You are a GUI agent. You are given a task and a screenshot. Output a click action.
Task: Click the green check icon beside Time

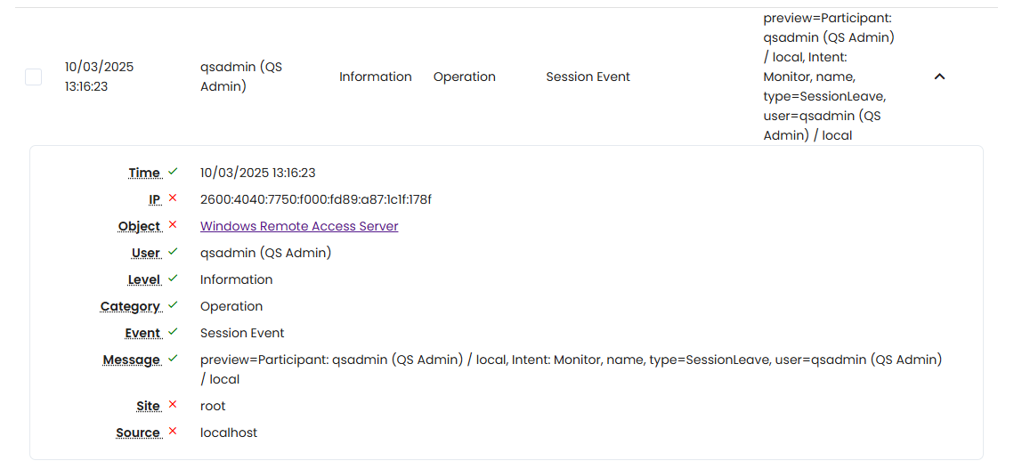coord(173,172)
